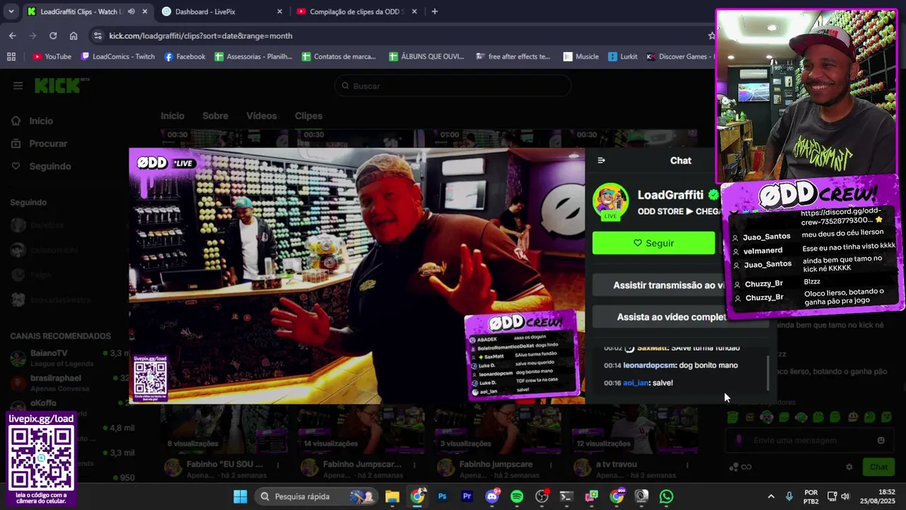Reload the Kick page
Viewport: 906px width, 510px height.
click(53, 35)
